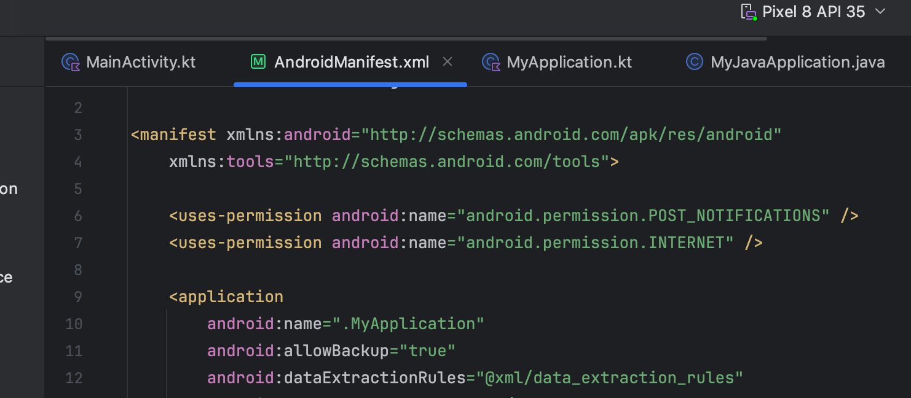This screenshot has height=398, width=911.
Task: Click the horizontal scrollbar above the editor tabs
Action: tap(406, 39)
